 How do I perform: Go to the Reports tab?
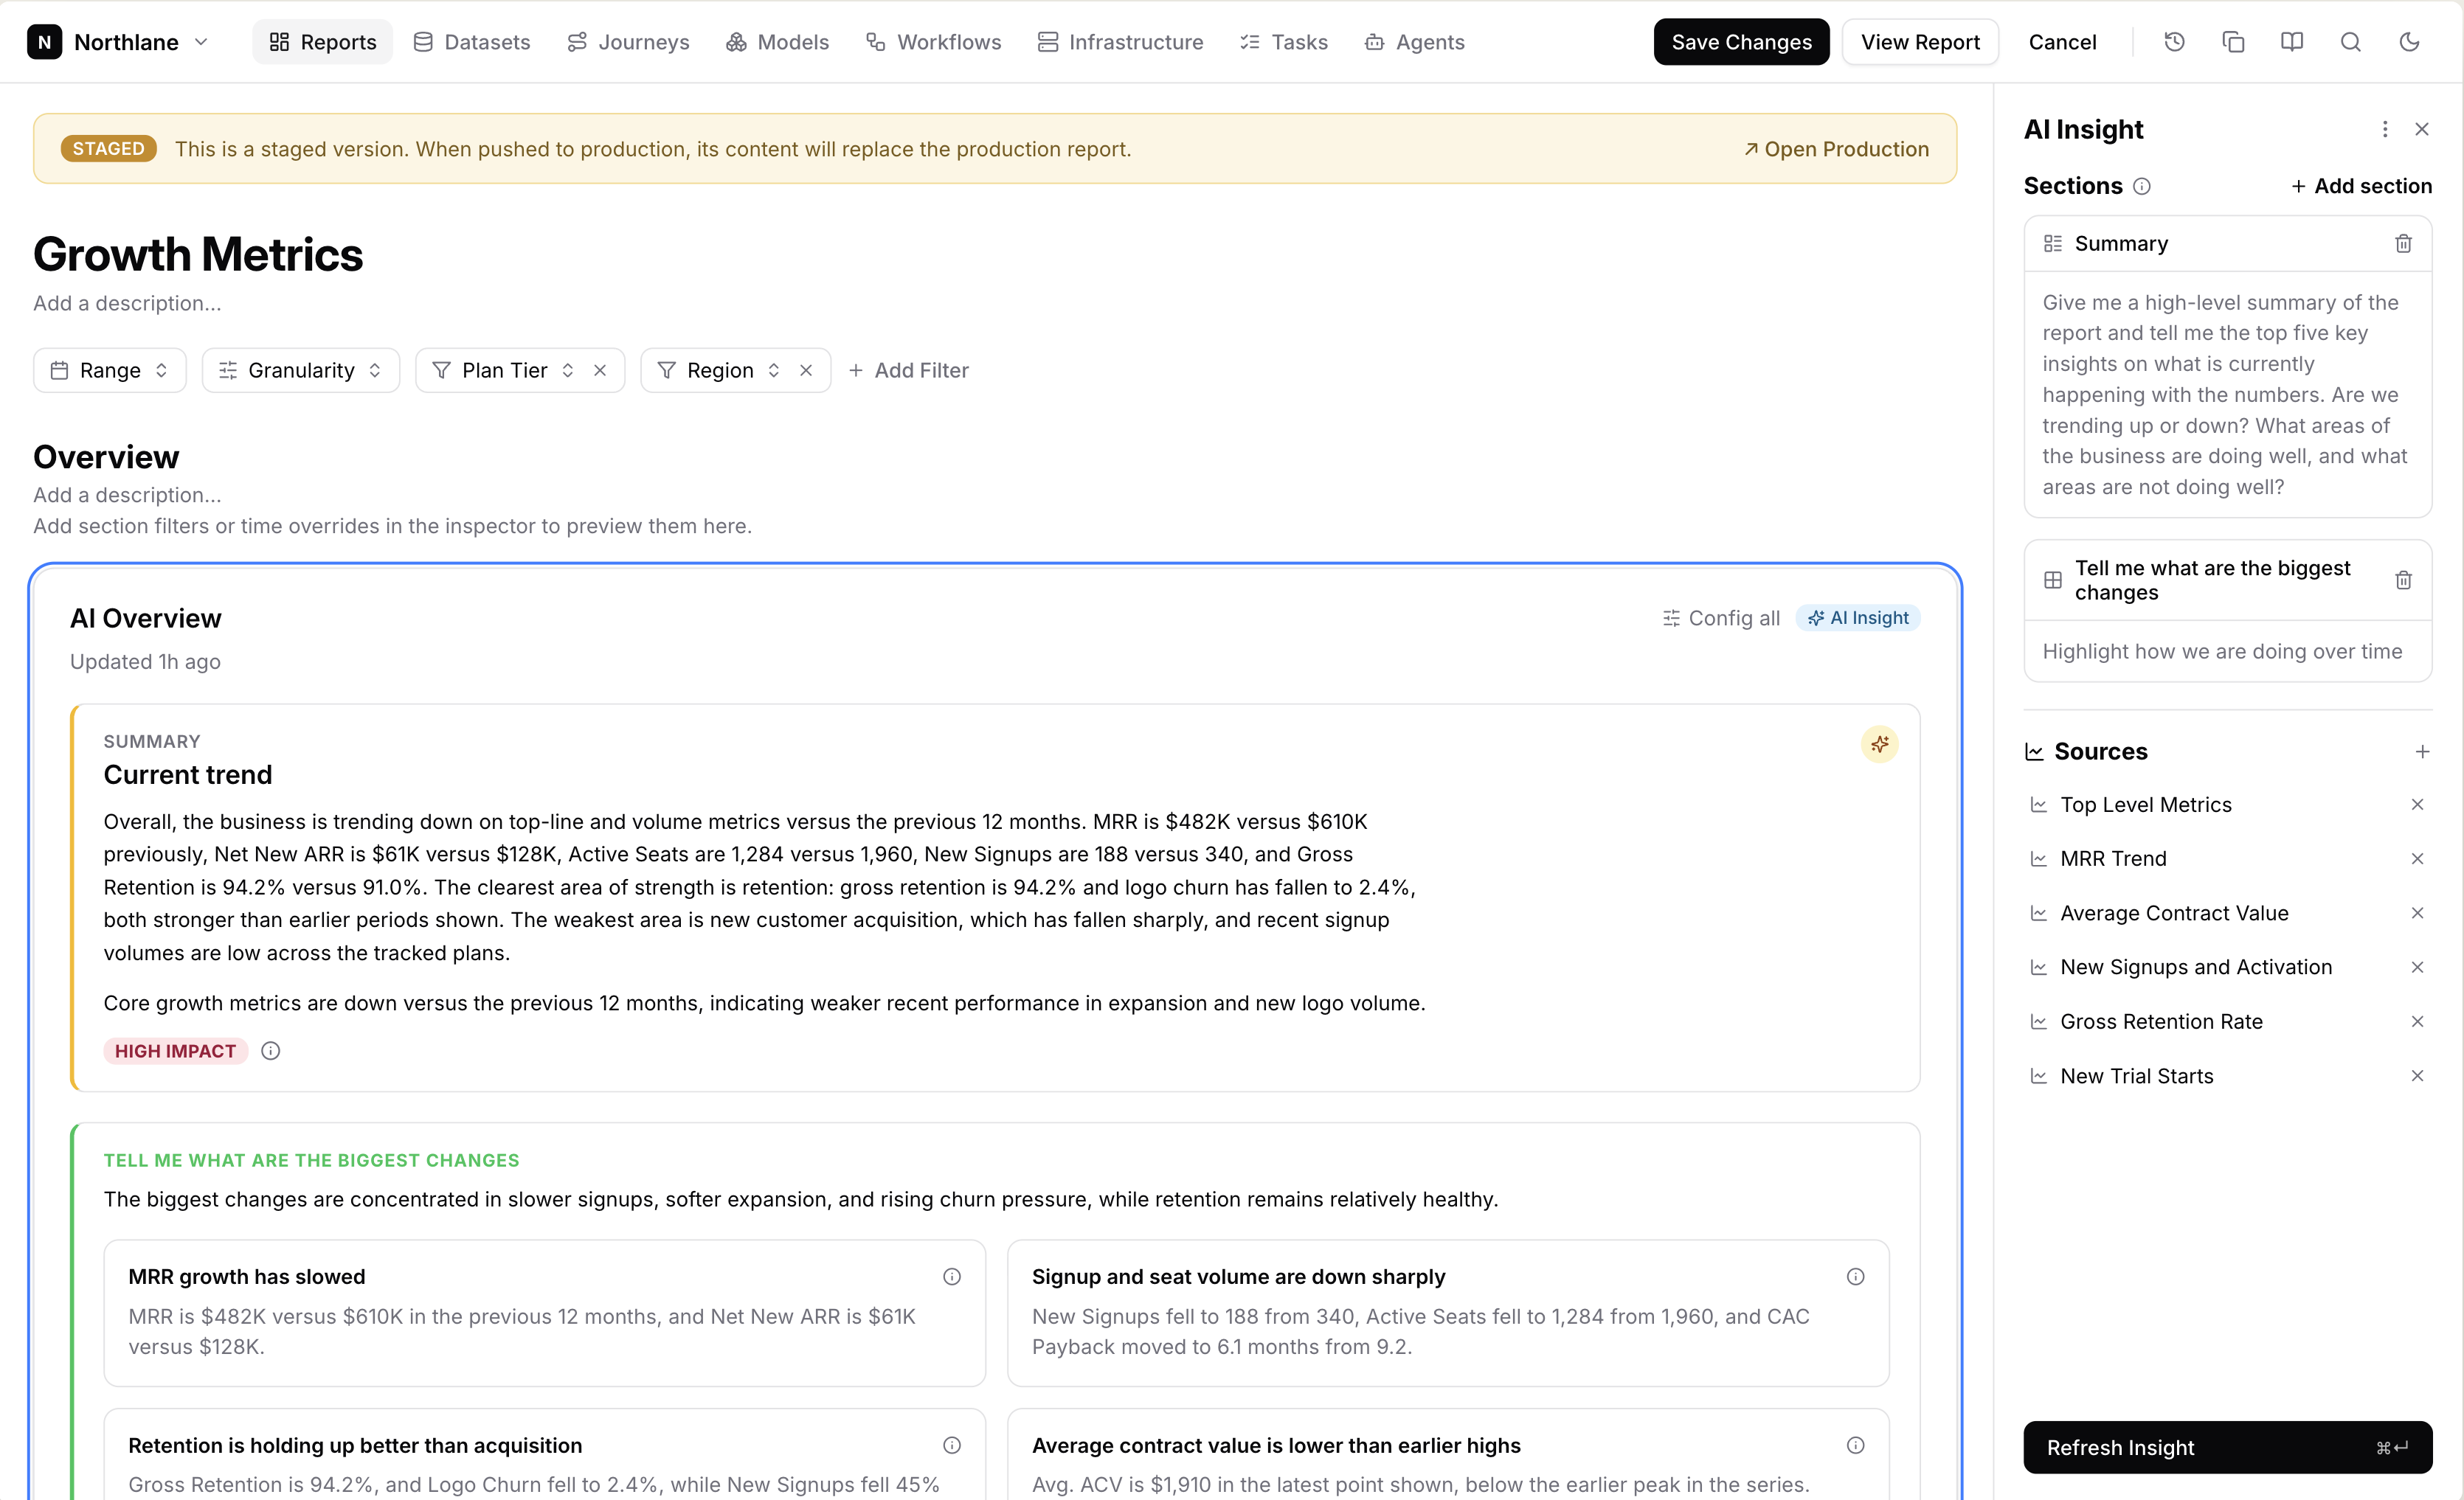click(x=322, y=42)
